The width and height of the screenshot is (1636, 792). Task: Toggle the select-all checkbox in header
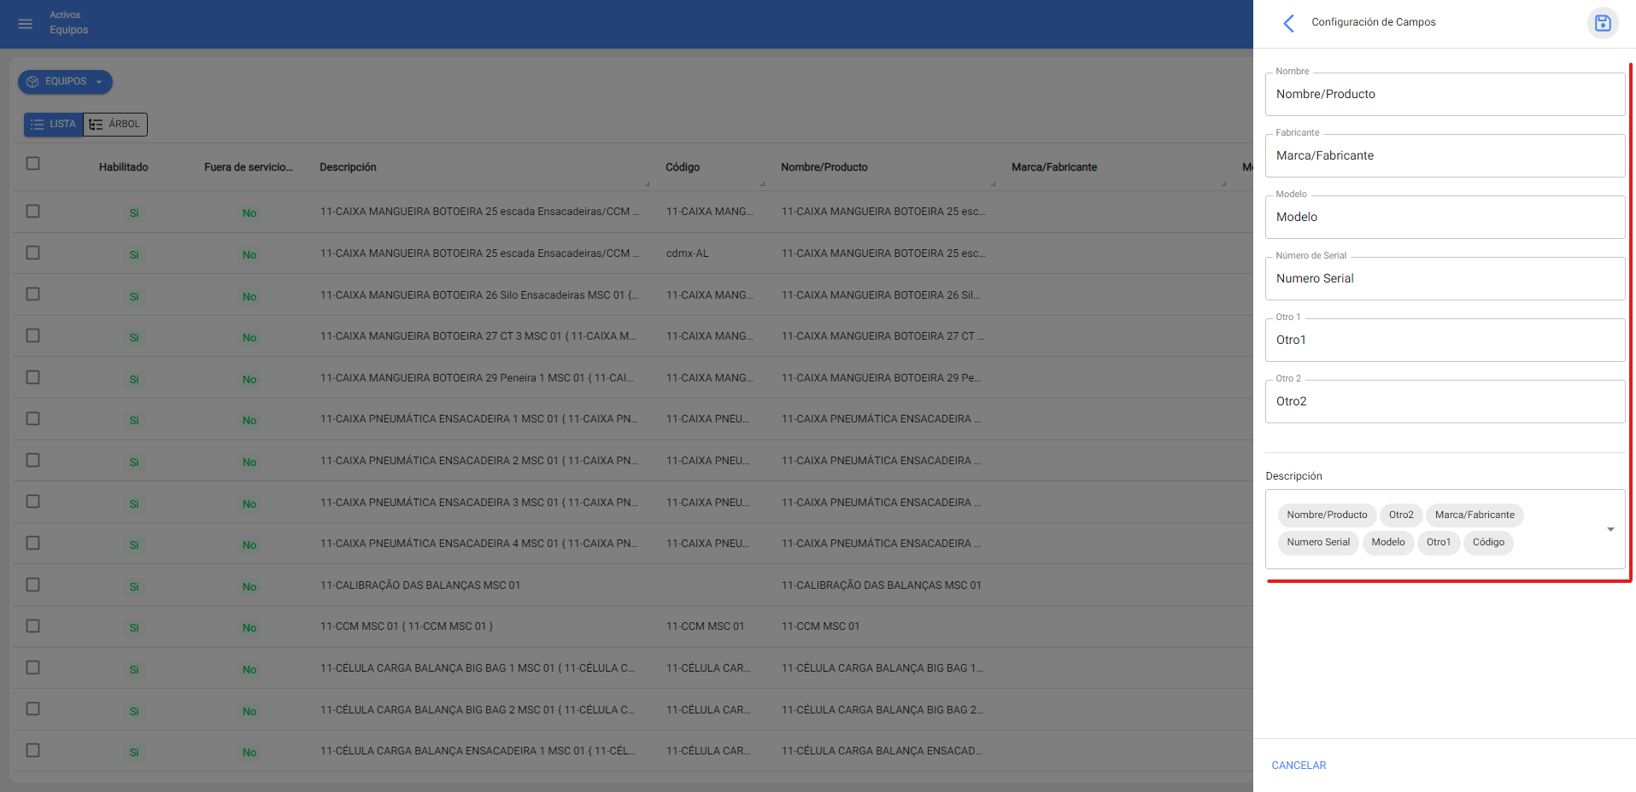(x=32, y=163)
